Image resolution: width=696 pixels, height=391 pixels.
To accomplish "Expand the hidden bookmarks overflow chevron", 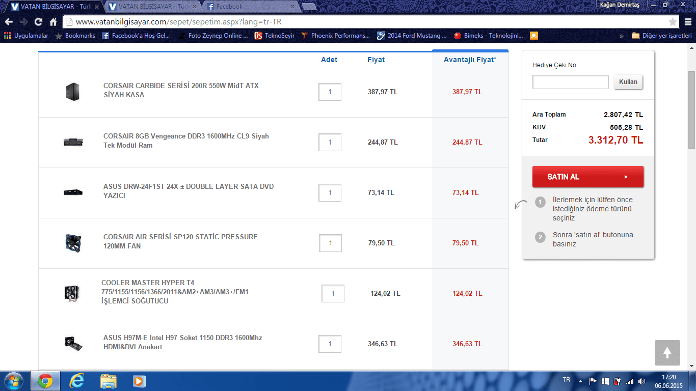I will pos(621,36).
